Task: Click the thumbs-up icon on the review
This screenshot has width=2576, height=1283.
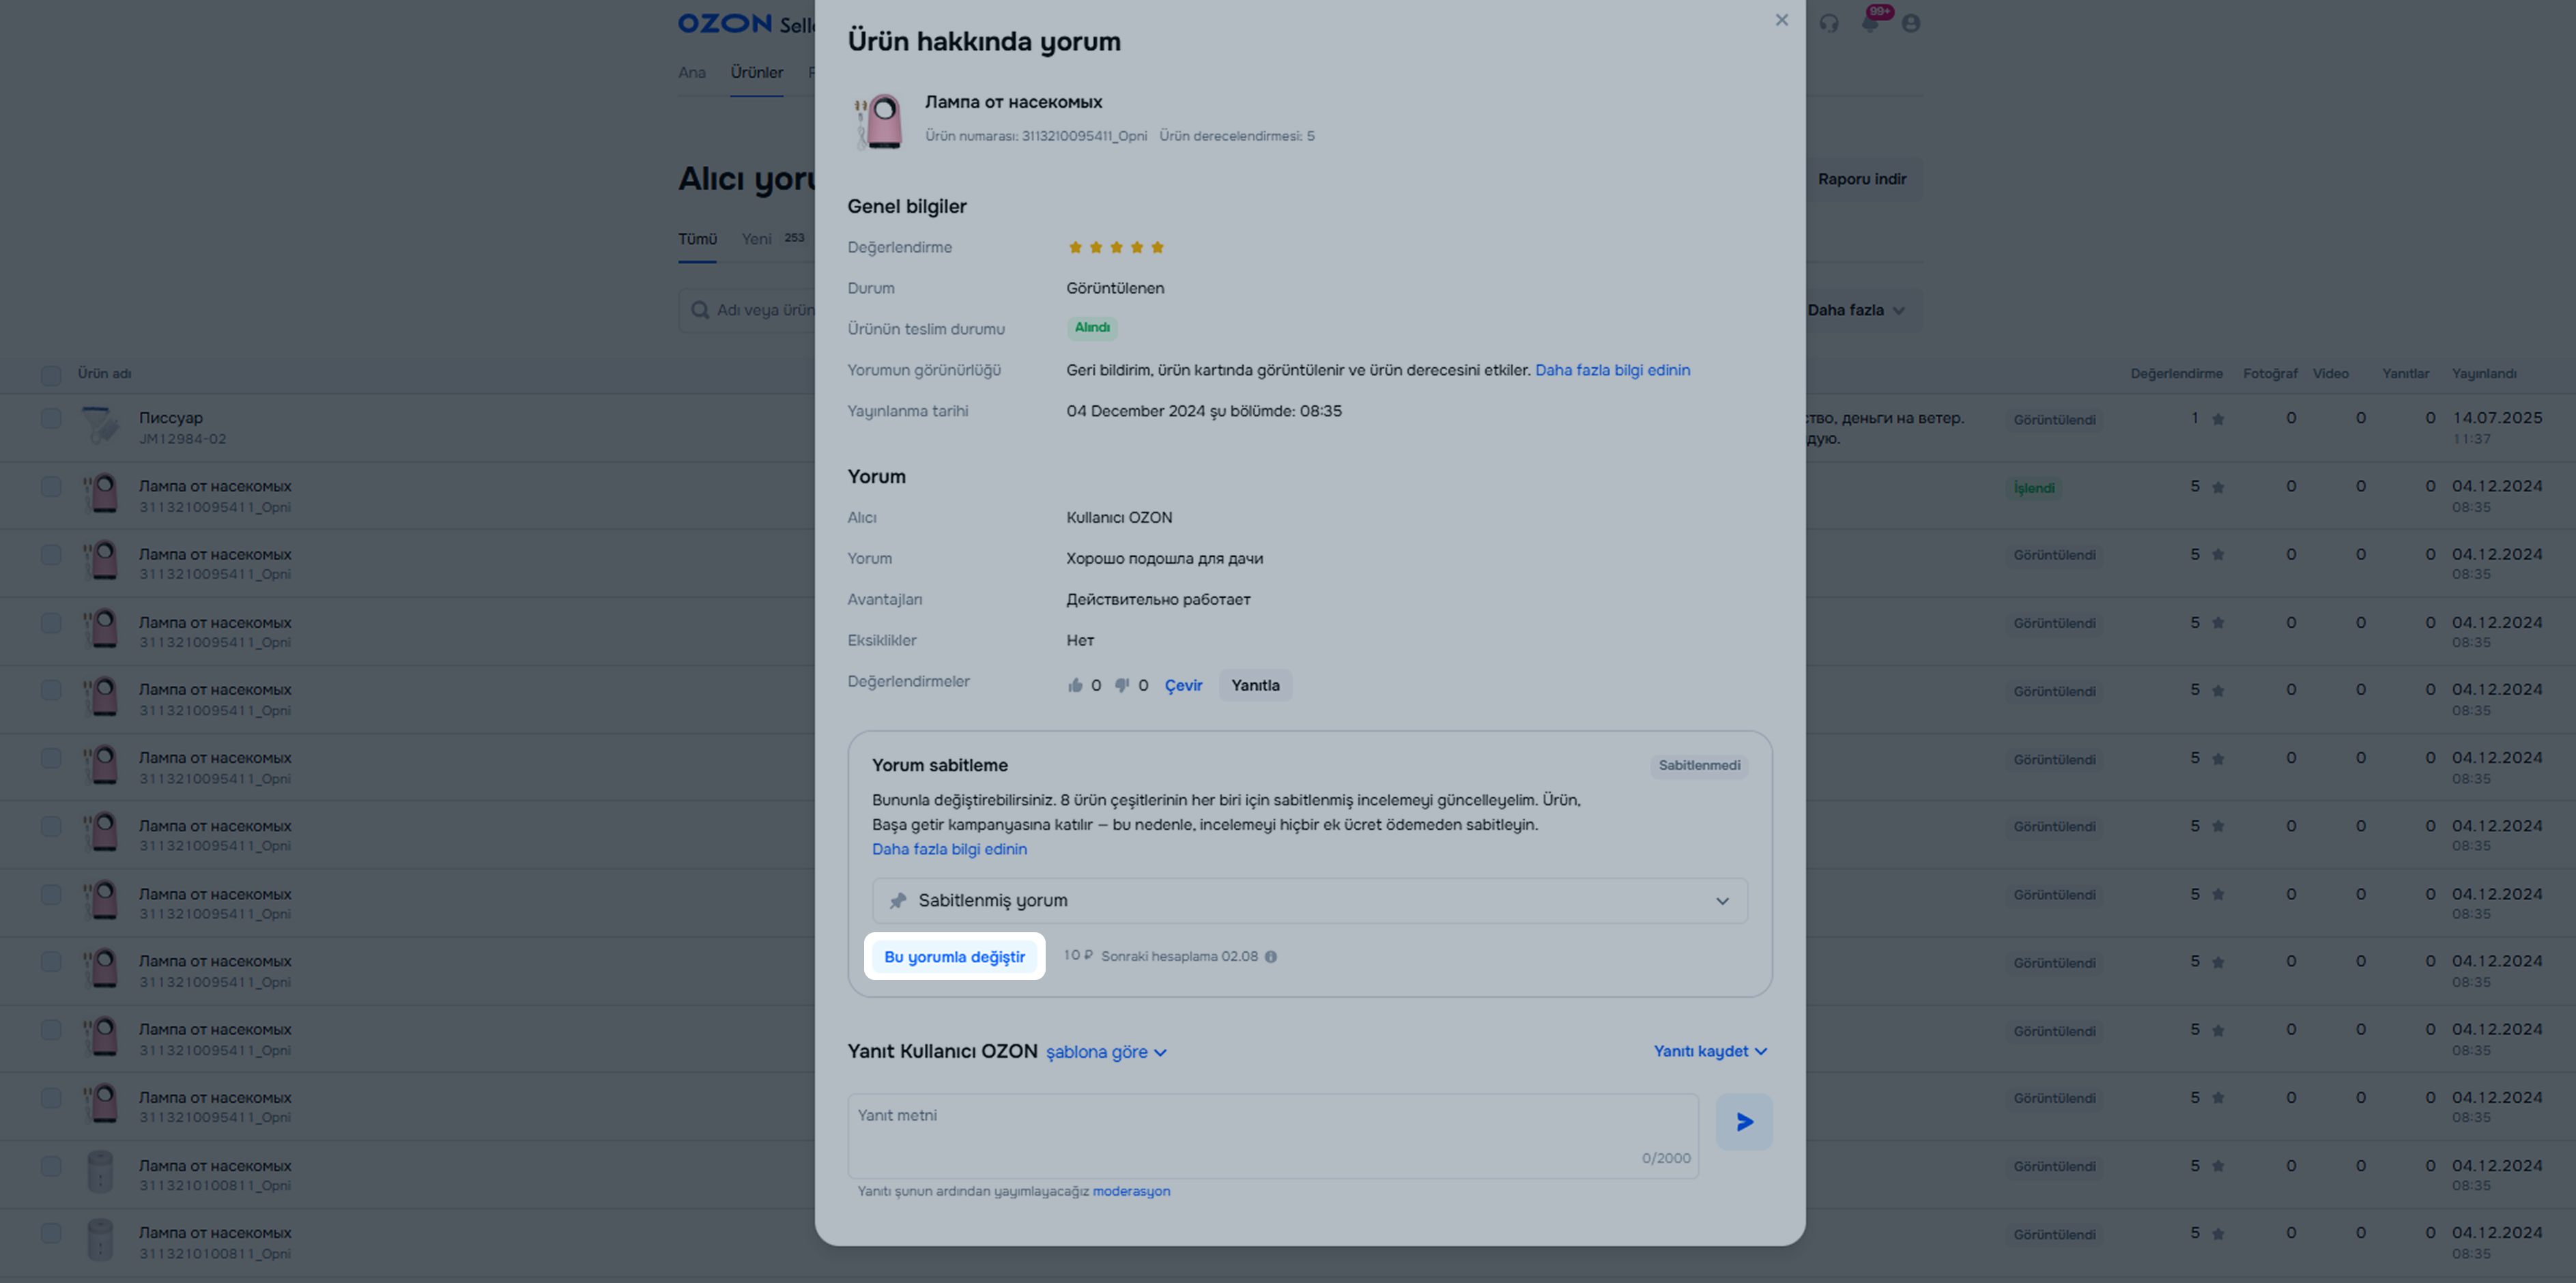Action: (x=1075, y=685)
